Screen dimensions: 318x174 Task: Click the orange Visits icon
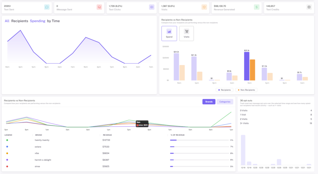click(204, 7)
